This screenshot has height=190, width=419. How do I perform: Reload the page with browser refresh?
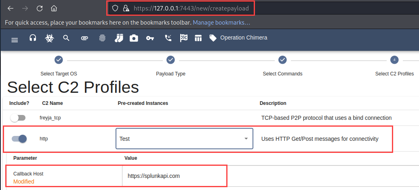click(x=40, y=8)
